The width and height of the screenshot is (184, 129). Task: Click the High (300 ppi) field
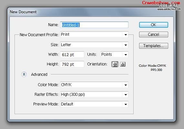pyautogui.click(x=94, y=94)
